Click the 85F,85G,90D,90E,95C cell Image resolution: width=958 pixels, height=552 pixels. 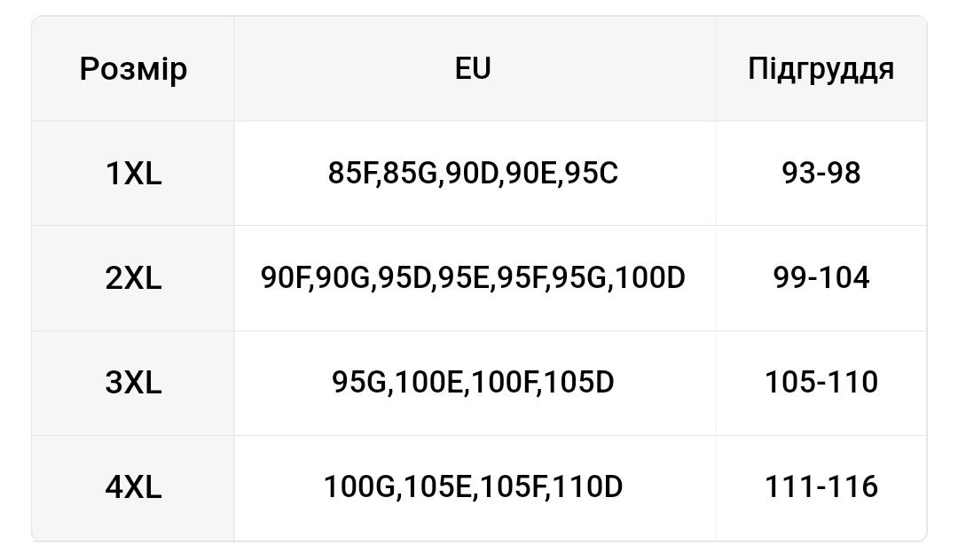coord(473,174)
